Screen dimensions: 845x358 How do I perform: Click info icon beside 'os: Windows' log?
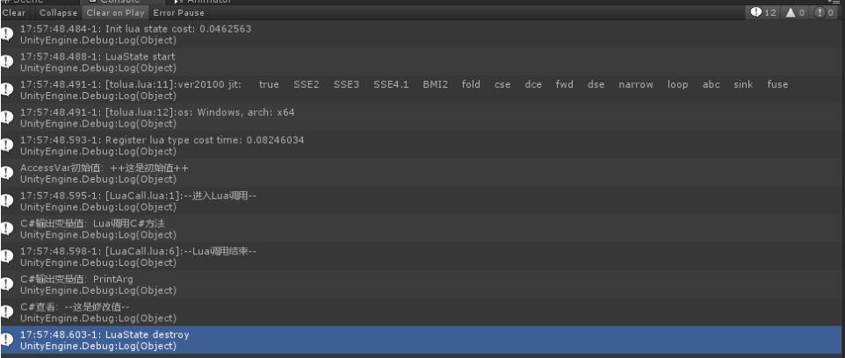pyautogui.click(x=7, y=118)
